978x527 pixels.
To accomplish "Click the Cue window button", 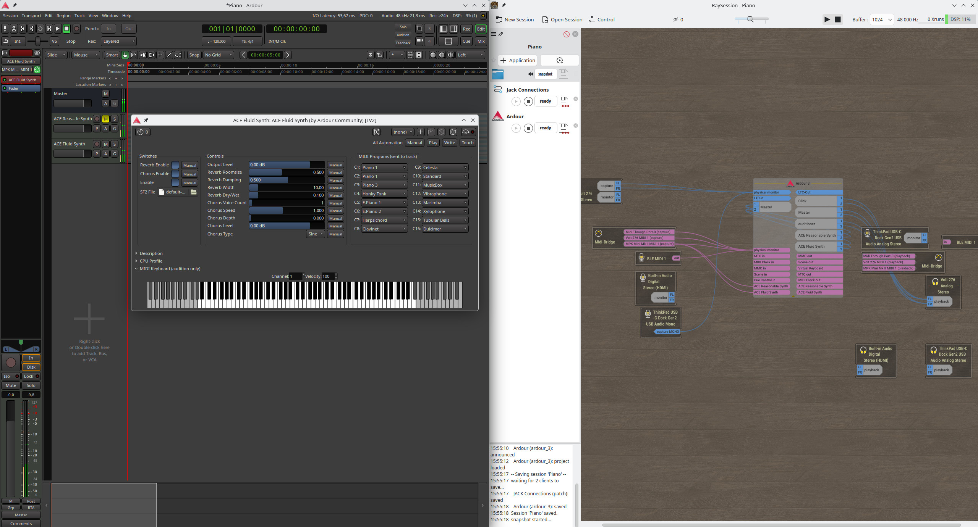I will (x=466, y=41).
